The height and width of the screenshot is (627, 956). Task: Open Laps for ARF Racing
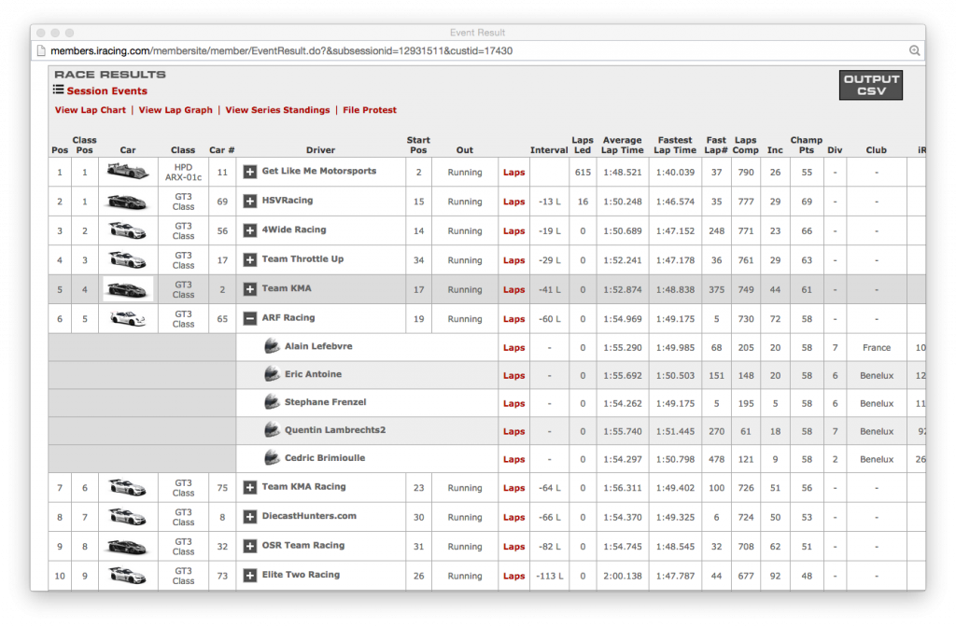point(514,319)
